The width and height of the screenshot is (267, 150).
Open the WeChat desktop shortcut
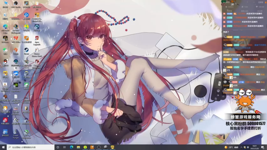5,51
